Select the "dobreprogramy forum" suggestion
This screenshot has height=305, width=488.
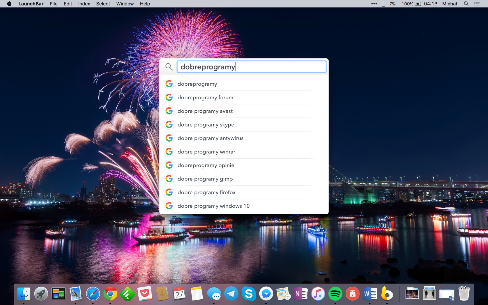tap(244, 98)
